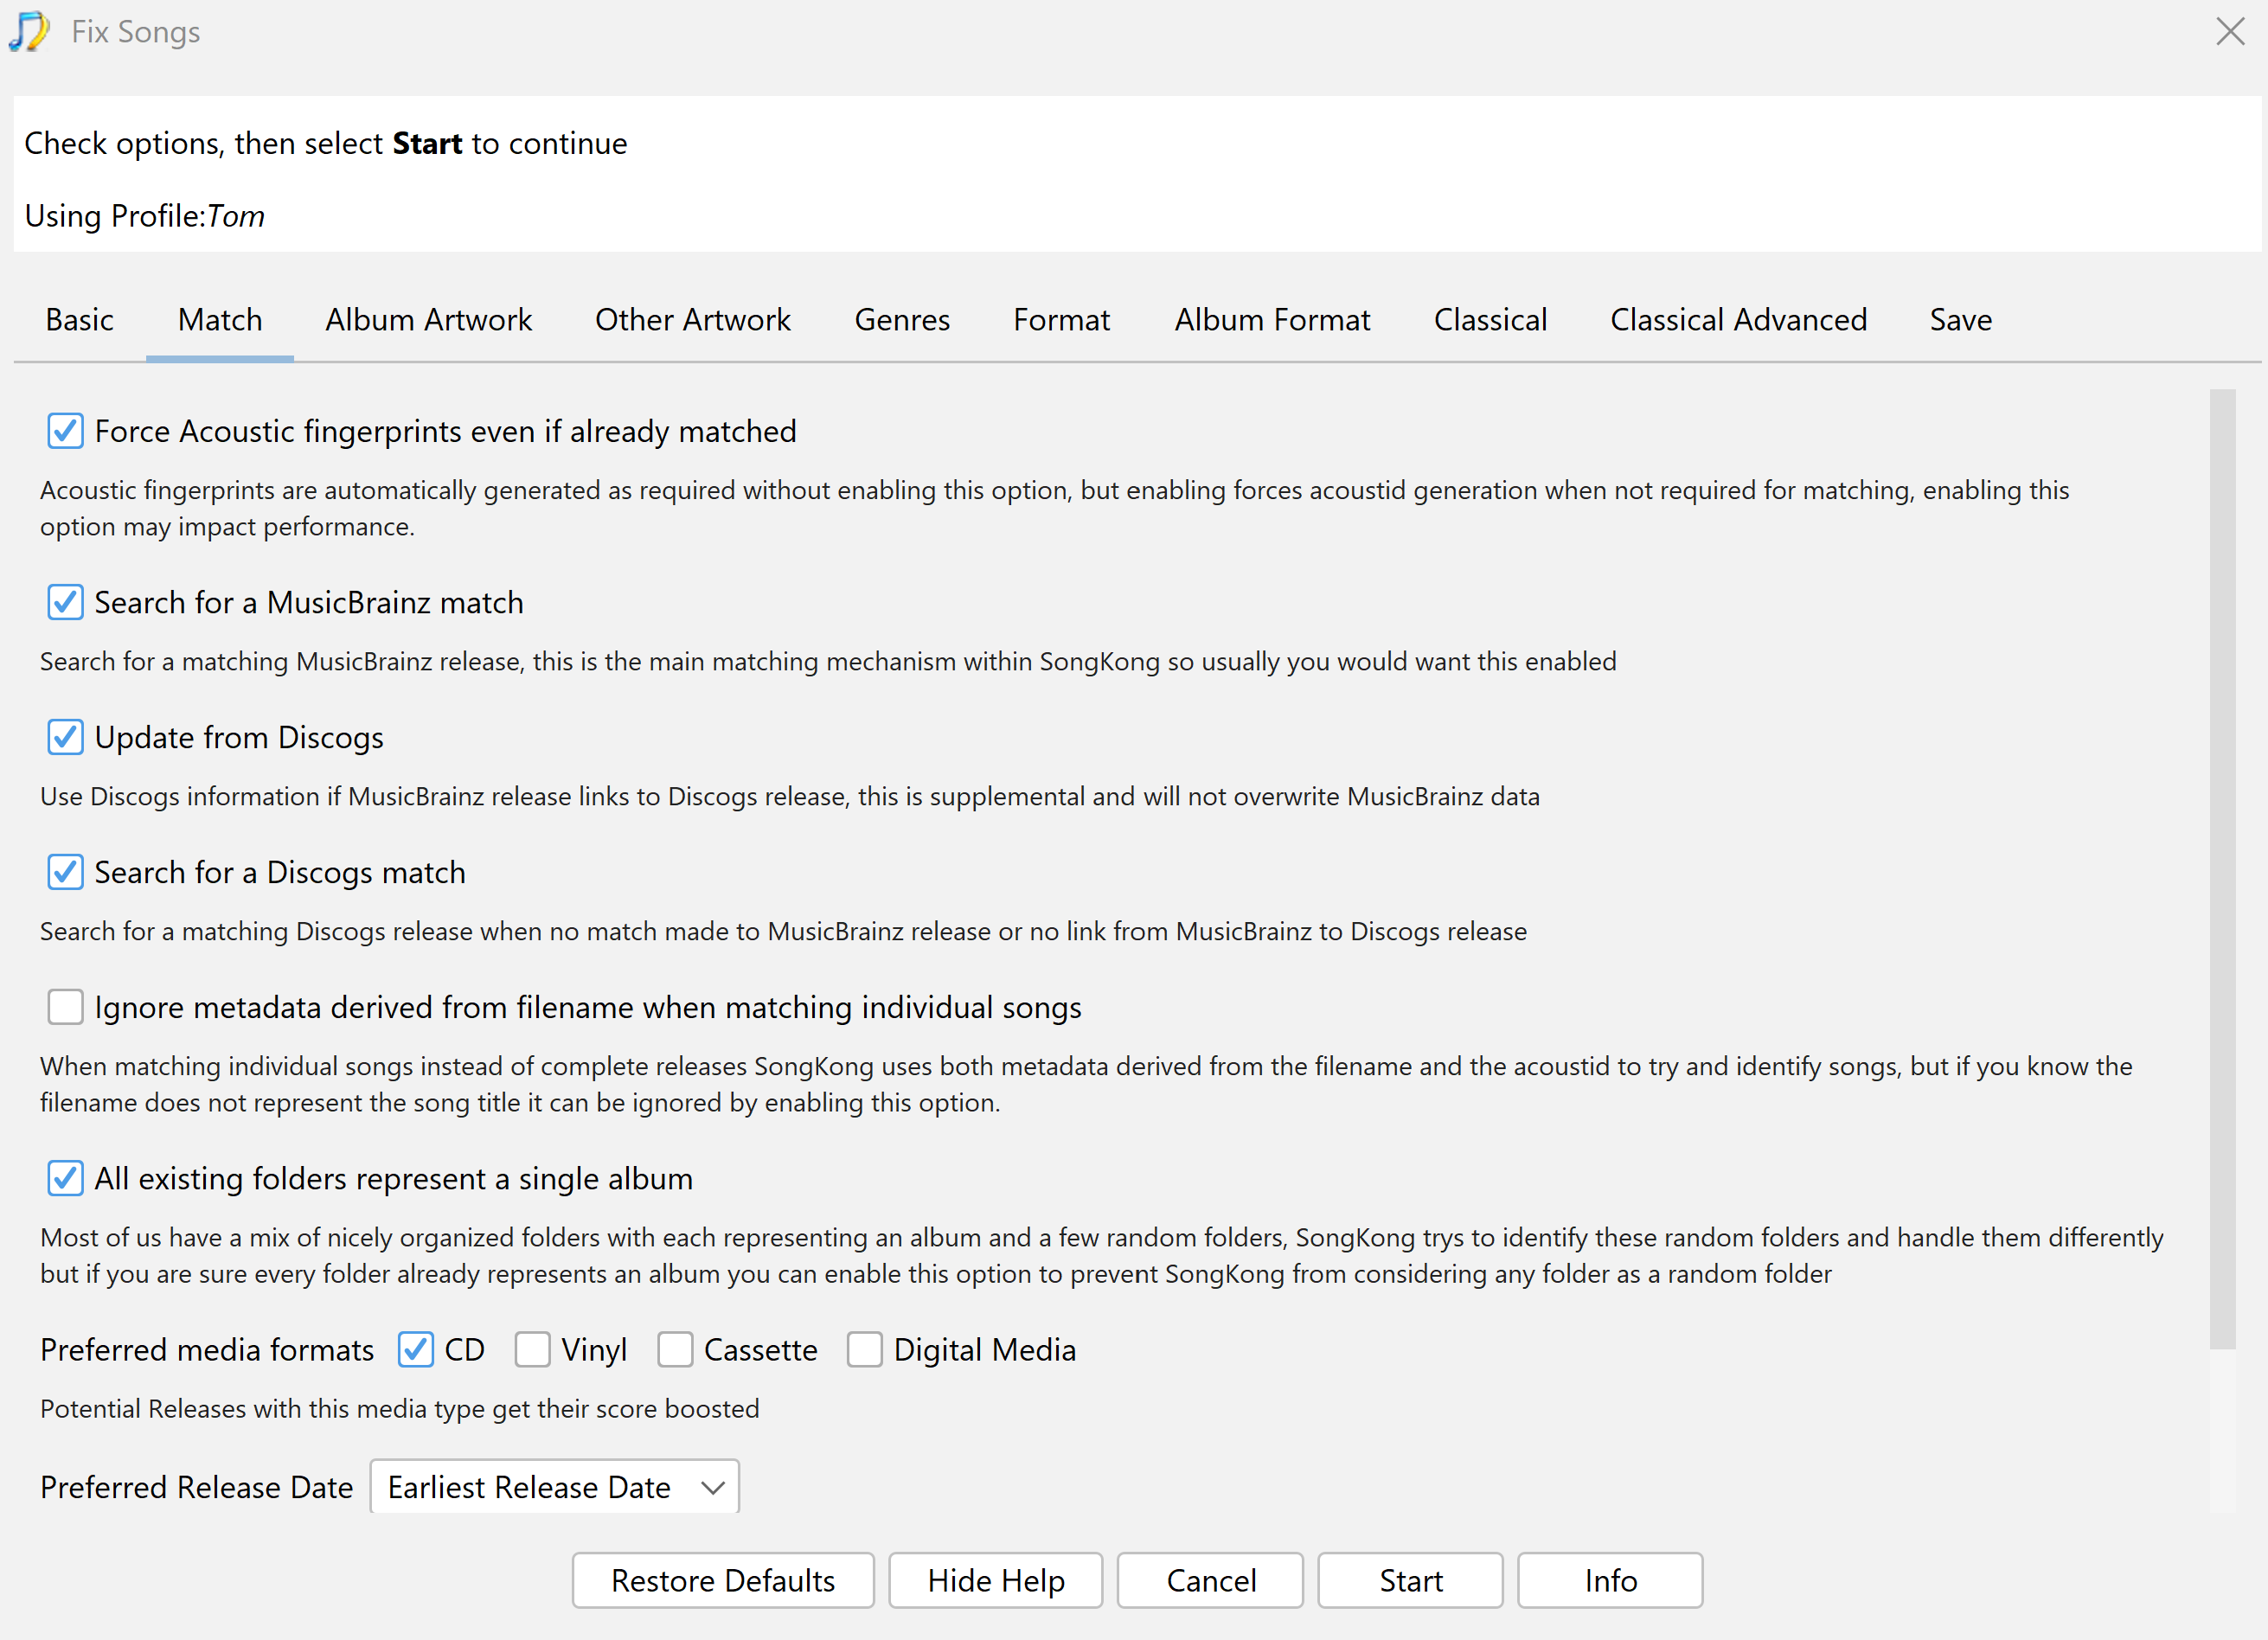Click the Preferred media formats label

(x=207, y=1350)
